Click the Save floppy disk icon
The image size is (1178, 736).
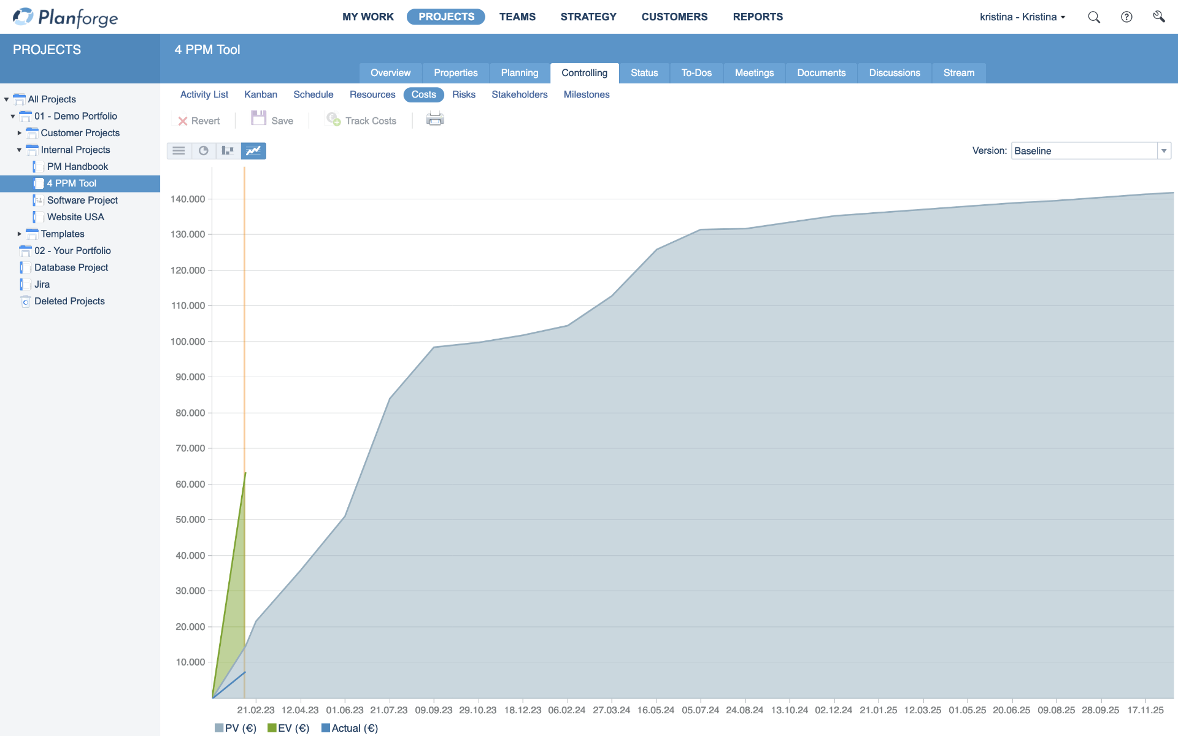258,118
